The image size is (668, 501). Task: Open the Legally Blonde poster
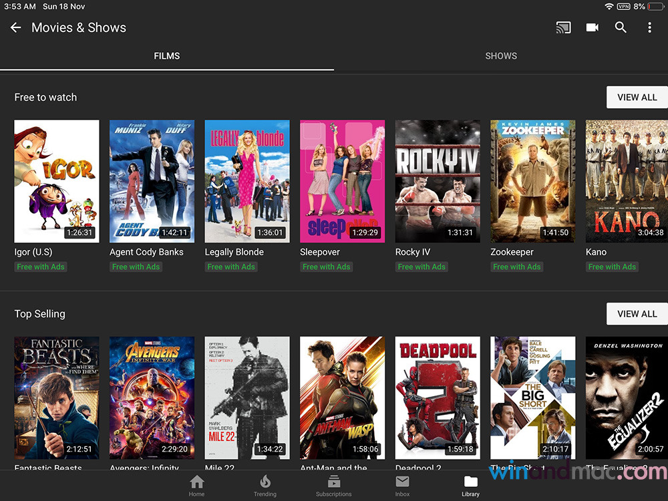247,181
